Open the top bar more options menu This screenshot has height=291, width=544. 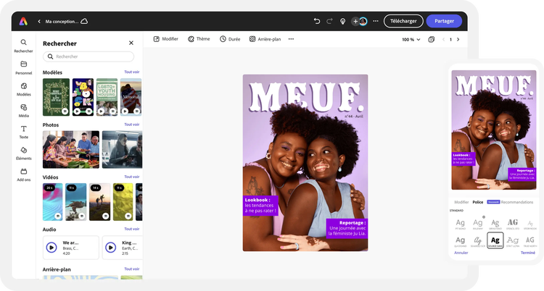(376, 21)
